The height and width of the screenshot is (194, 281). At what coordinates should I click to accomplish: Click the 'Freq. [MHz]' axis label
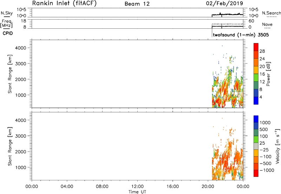point(7,23)
